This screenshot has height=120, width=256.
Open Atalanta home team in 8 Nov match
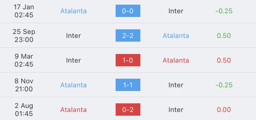pos(74,85)
